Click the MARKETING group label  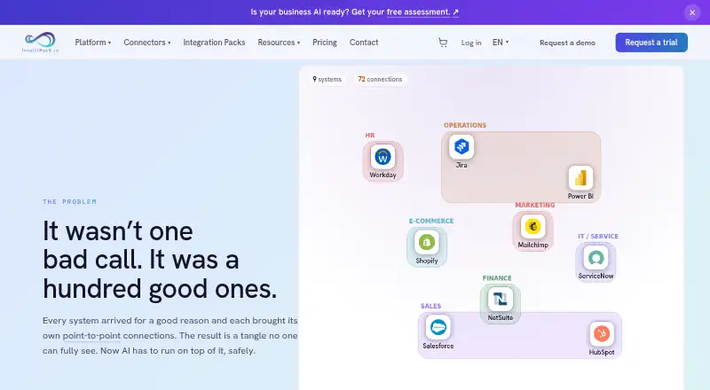[x=535, y=205]
